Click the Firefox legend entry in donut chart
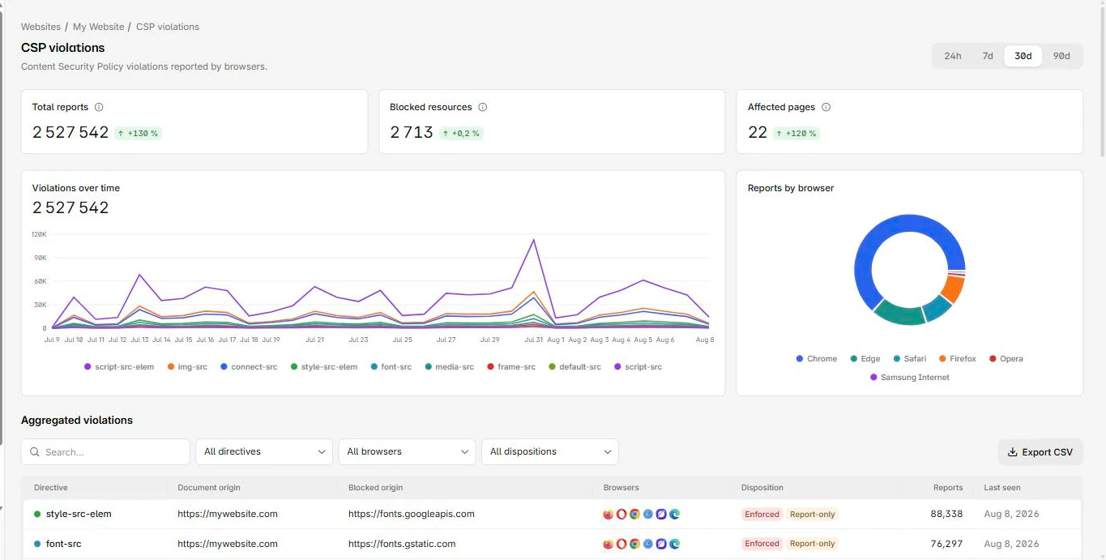Image resolution: width=1106 pixels, height=560 pixels. click(958, 359)
